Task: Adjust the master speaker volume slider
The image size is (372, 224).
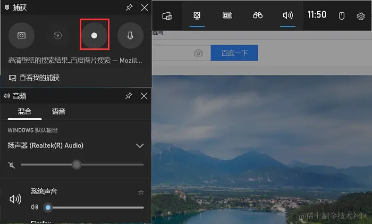Action: tap(82, 164)
